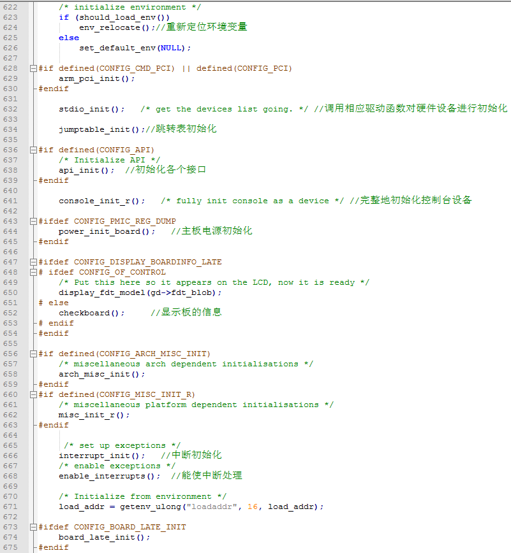Image resolution: width=511 pixels, height=553 pixels.
Task: Click the '# else' directive on line 651
Action: tap(54, 303)
